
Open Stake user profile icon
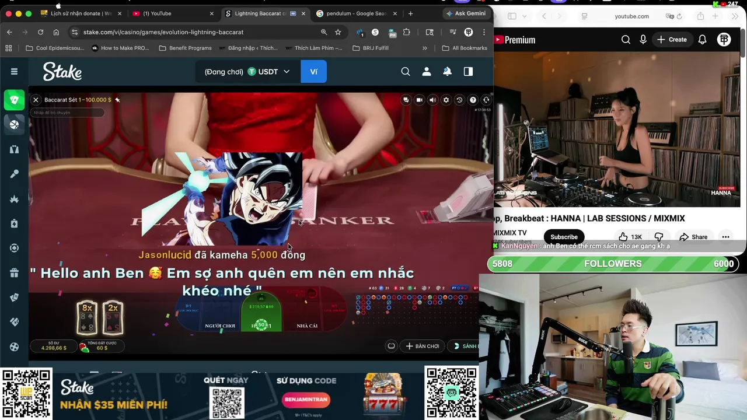point(427,71)
